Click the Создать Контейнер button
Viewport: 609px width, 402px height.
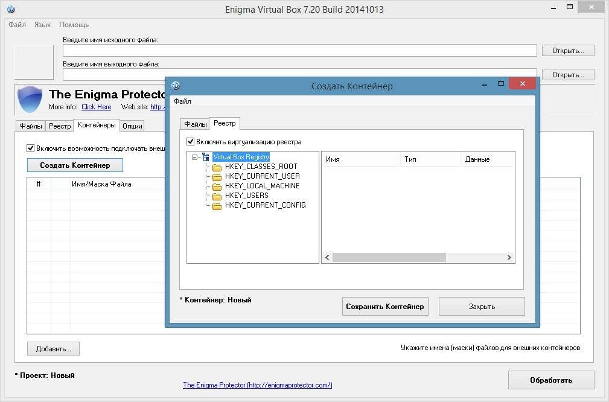pos(75,165)
